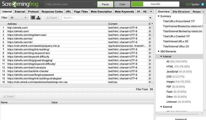Clear the URL field with x icon
Viewport: 206px width, 120px height.
click(94, 4)
